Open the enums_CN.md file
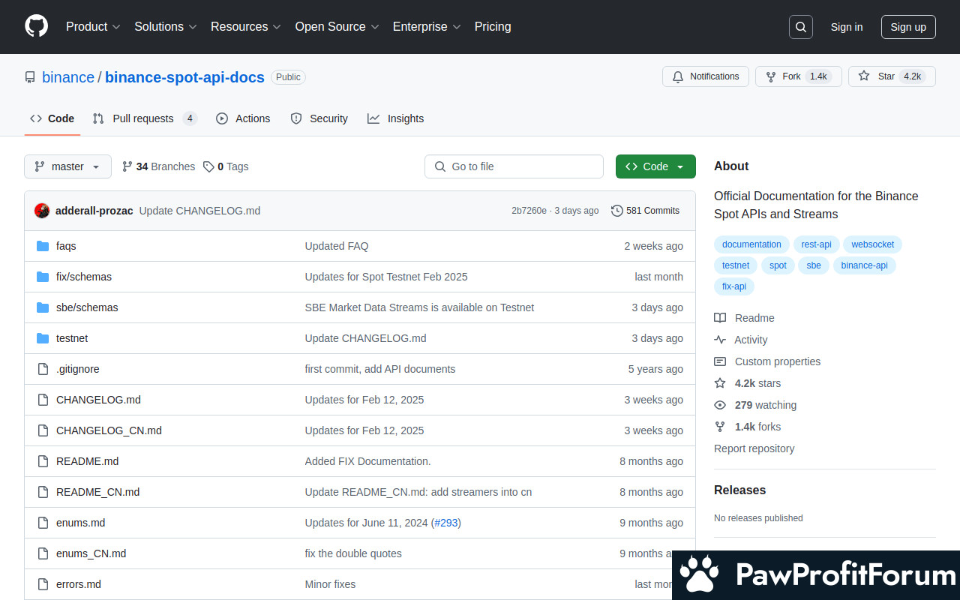 click(91, 553)
